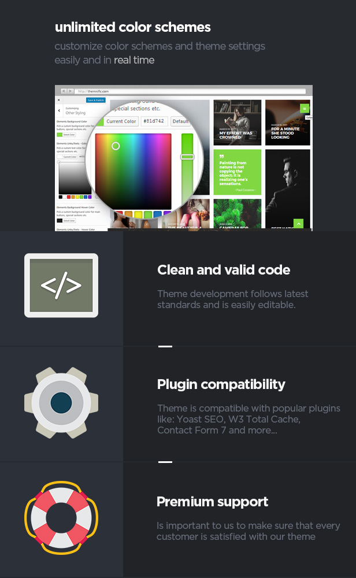Click the code brackets feature icon

tap(61, 286)
